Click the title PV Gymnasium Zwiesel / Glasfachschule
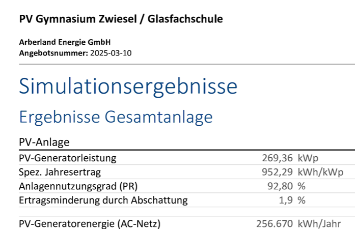Viewport: 355px width, 229px height. (121, 20)
